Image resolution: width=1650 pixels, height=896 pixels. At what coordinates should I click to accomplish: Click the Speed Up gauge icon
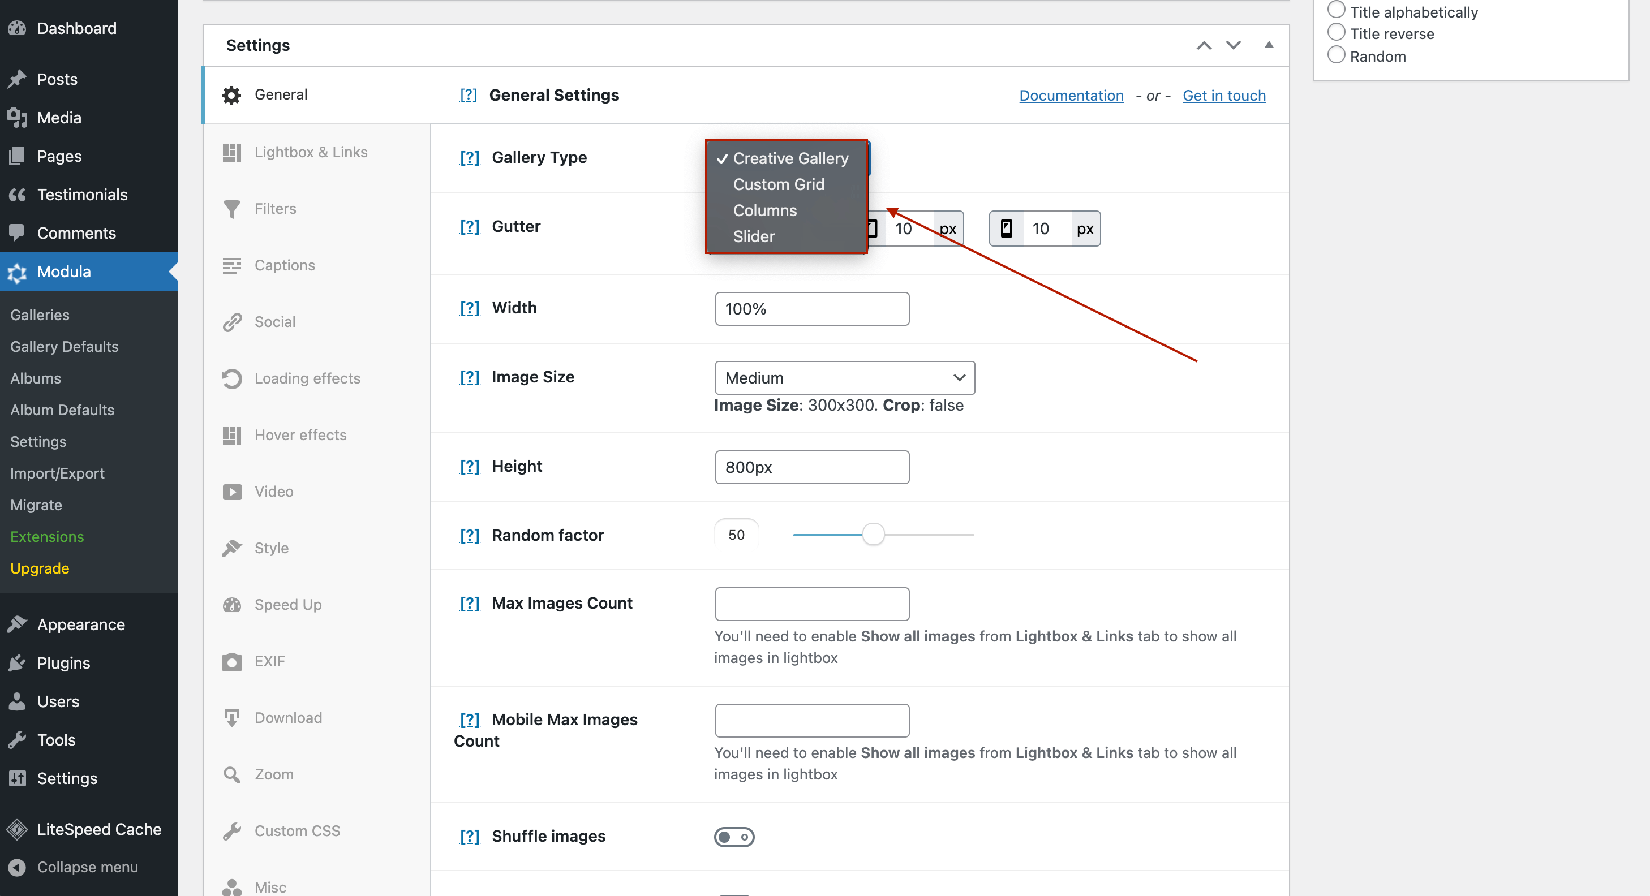pos(231,605)
